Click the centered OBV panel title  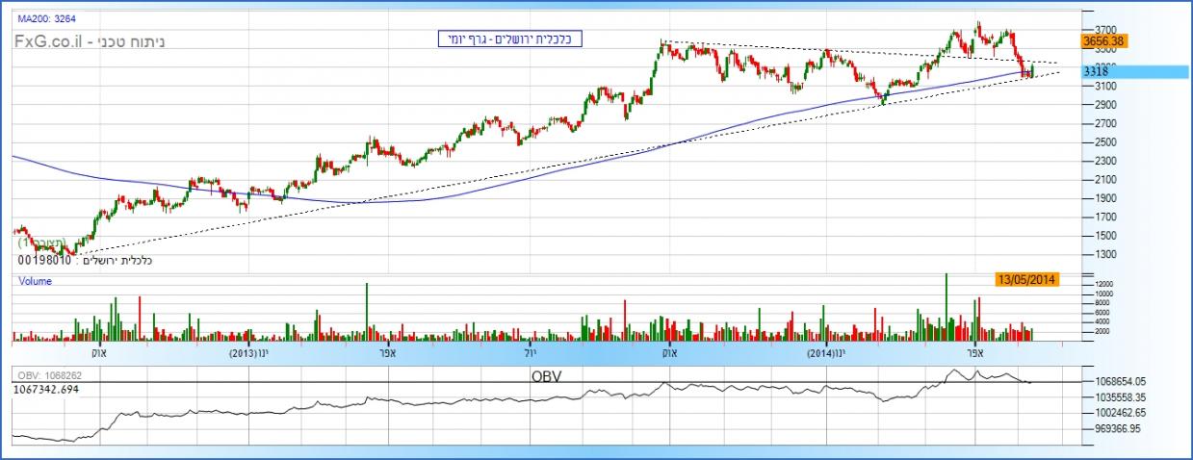pyautogui.click(x=547, y=375)
